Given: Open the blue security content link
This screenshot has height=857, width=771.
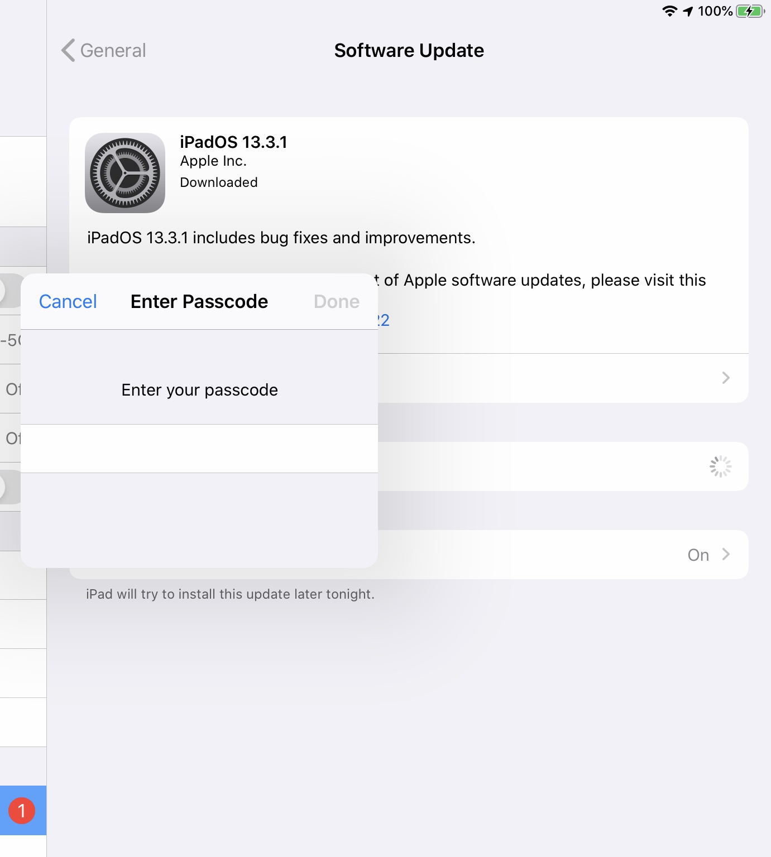Looking at the screenshot, I should point(383,320).
